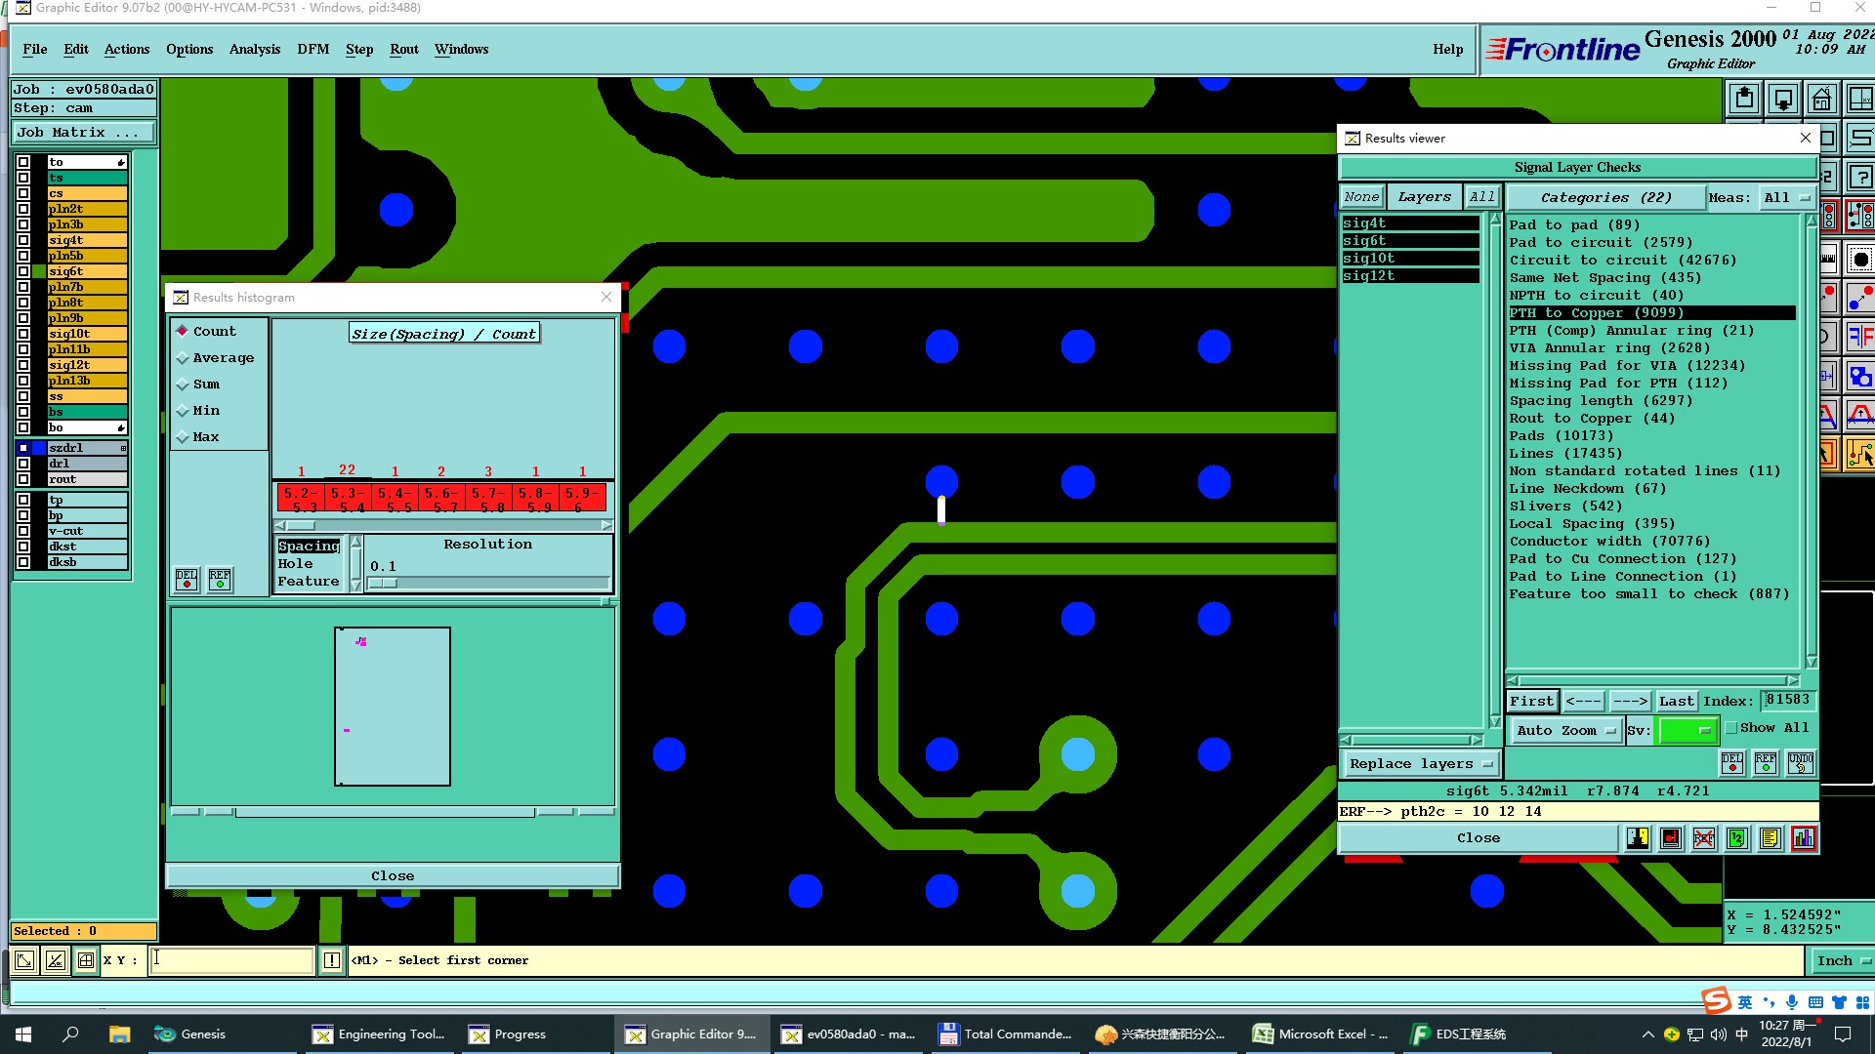Click the crossed-out REF icon
This screenshot has width=1875, height=1054.
click(x=1703, y=838)
